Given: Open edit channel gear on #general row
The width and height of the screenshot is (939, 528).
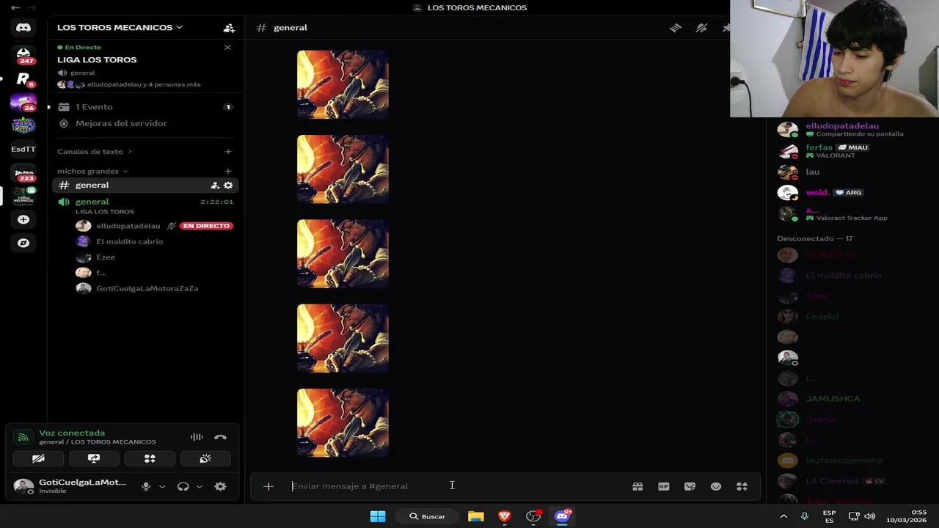Looking at the screenshot, I should pyautogui.click(x=228, y=186).
